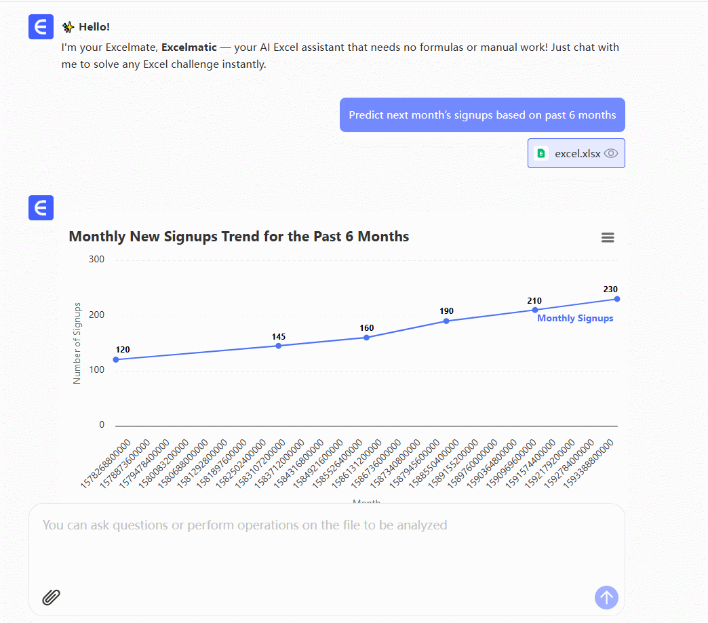The width and height of the screenshot is (708, 623).
Task: Click the Excelmatic avatar above the chart
Action: pos(41,208)
